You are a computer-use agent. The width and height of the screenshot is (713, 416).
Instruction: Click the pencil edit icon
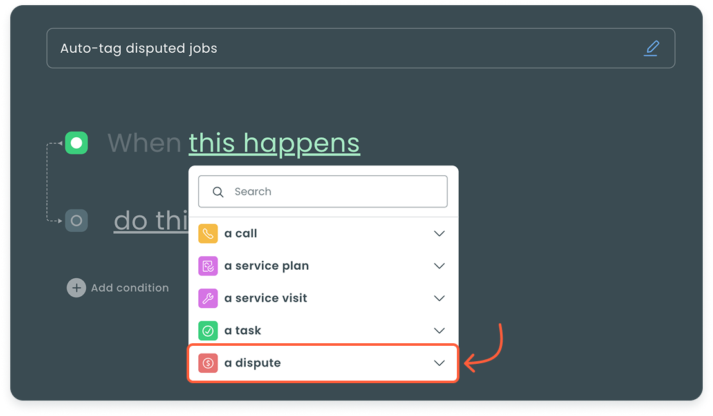pyautogui.click(x=652, y=48)
